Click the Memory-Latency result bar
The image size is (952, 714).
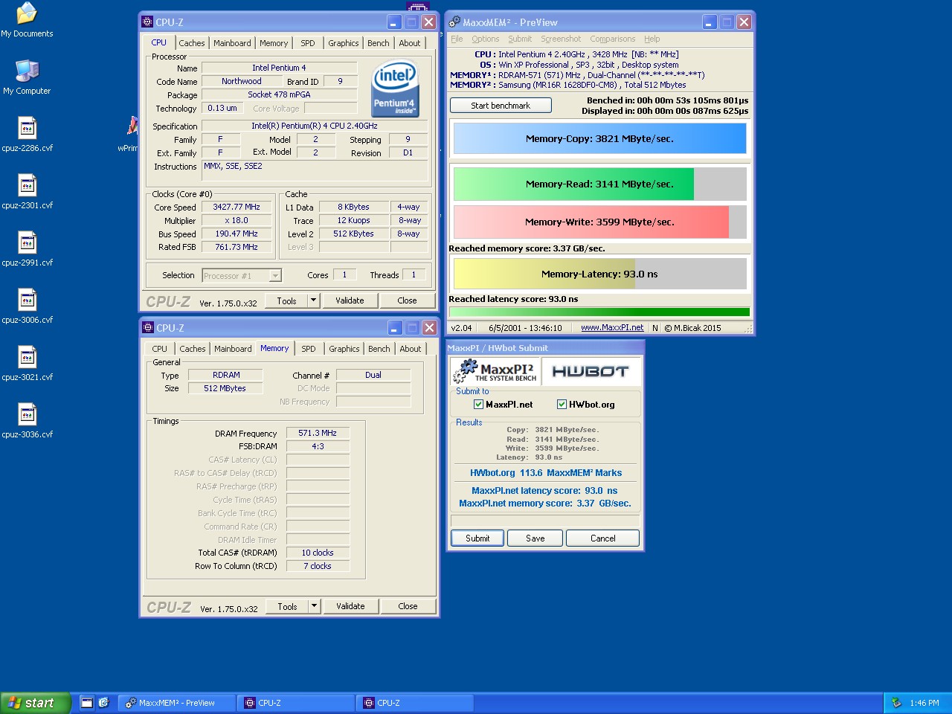pyautogui.click(x=599, y=274)
